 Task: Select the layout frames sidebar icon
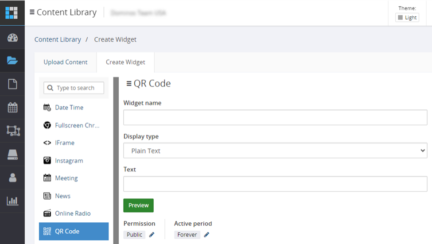coord(13,131)
